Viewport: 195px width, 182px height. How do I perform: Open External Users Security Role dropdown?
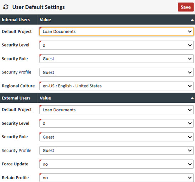click(x=116, y=137)
